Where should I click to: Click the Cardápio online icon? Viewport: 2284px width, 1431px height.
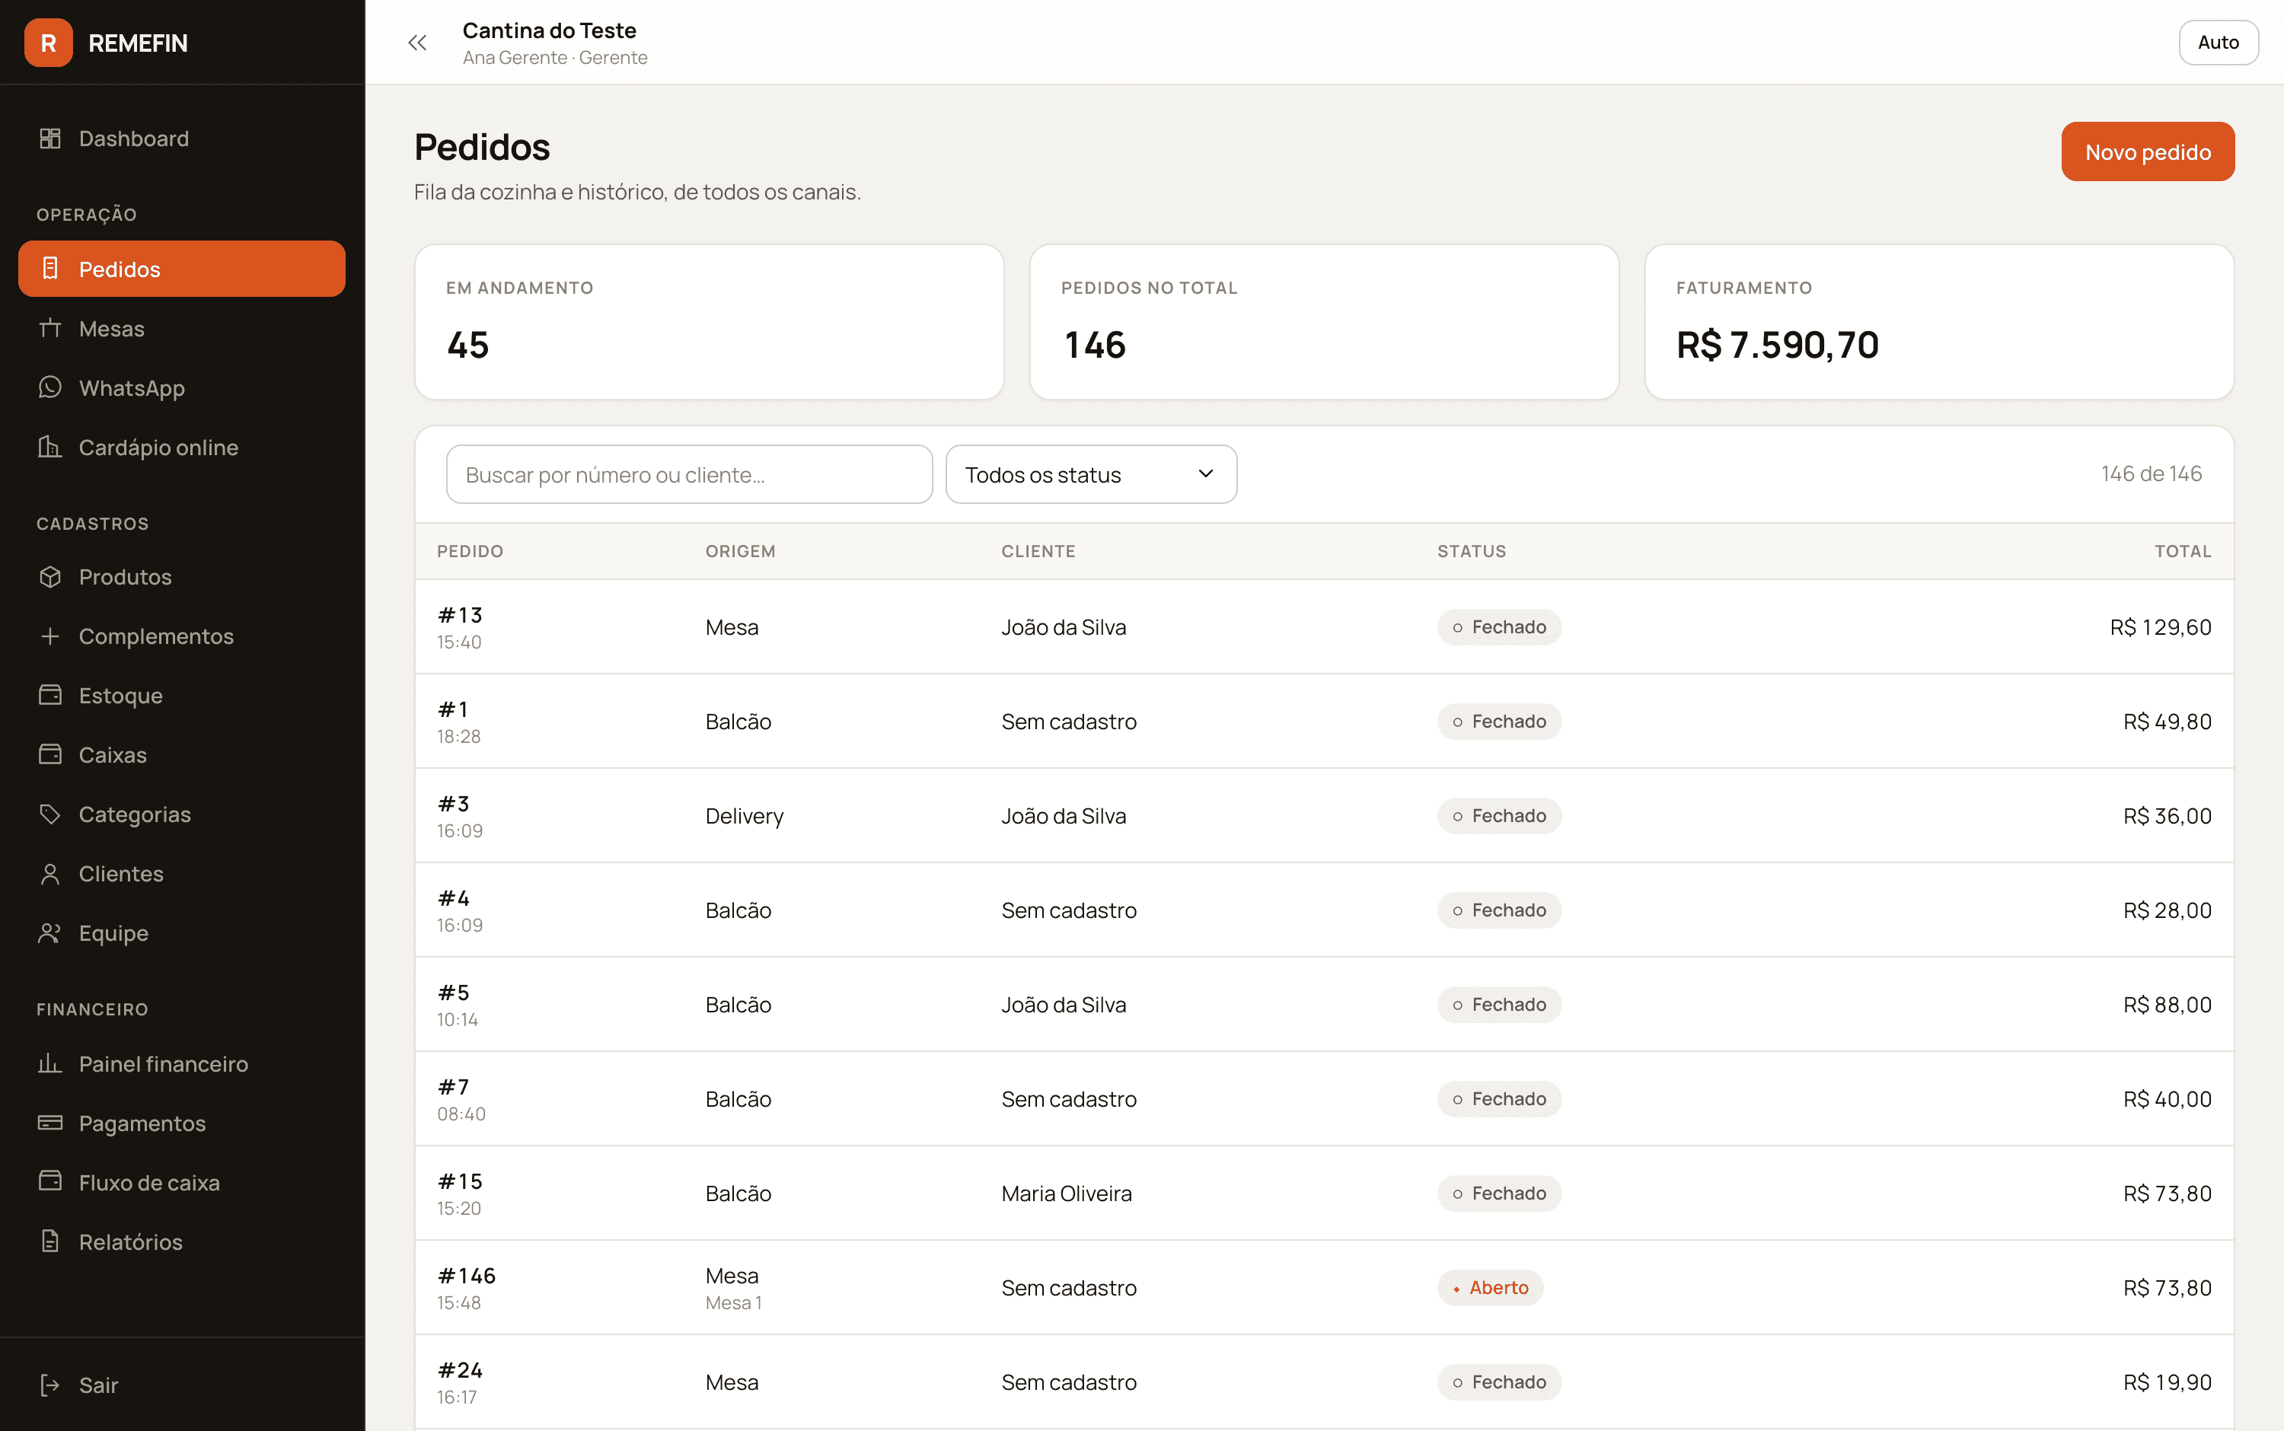(x=50, y=447)
